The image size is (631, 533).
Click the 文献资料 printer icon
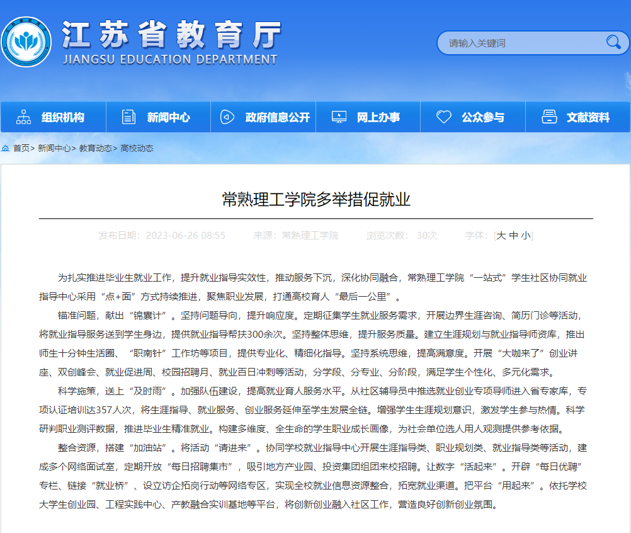pyautogui.click(x=549, y=117)
